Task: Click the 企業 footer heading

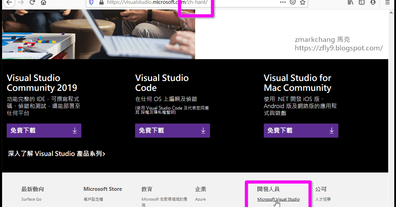Action: [200, 189]
